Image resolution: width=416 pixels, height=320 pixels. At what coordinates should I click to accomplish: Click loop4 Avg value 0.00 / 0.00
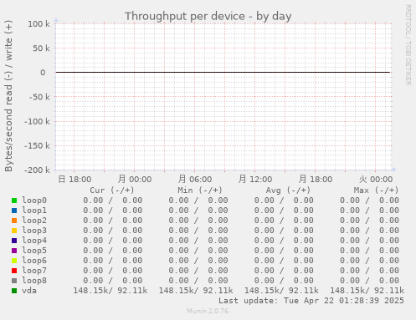pos(284,241)
